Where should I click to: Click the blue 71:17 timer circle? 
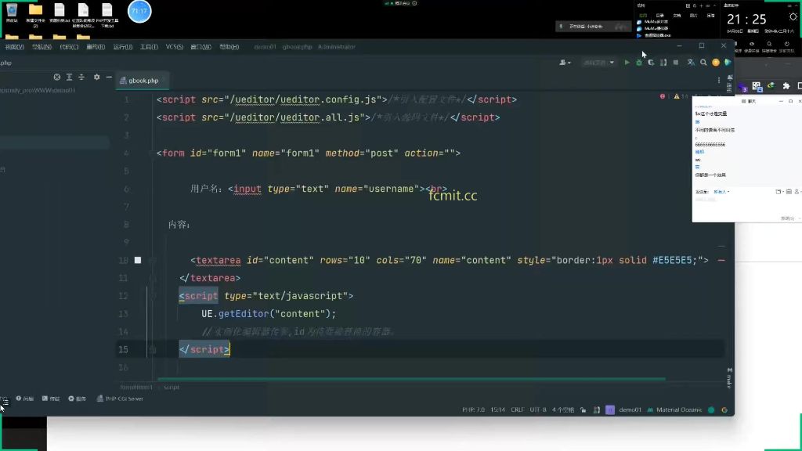click(x=139, y=11)
